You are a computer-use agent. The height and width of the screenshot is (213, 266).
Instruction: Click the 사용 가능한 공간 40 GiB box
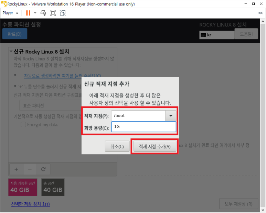click(x=23, y=187)
